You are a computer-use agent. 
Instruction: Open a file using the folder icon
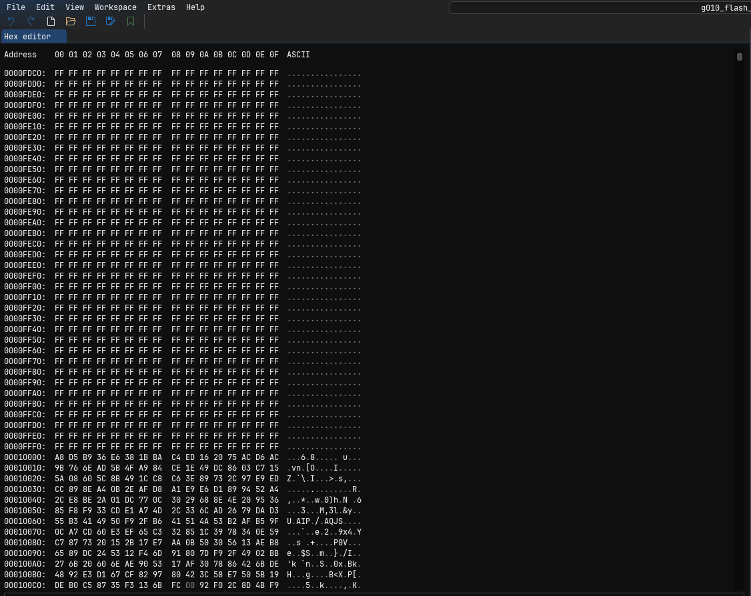[71, 21]
